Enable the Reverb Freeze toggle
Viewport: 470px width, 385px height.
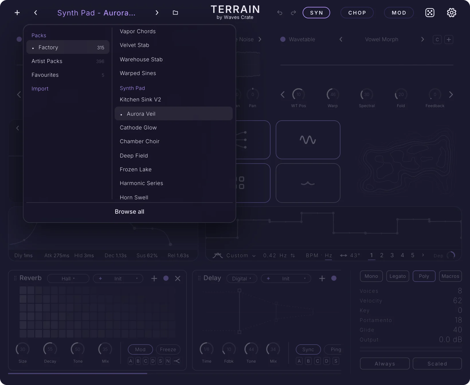168,349
